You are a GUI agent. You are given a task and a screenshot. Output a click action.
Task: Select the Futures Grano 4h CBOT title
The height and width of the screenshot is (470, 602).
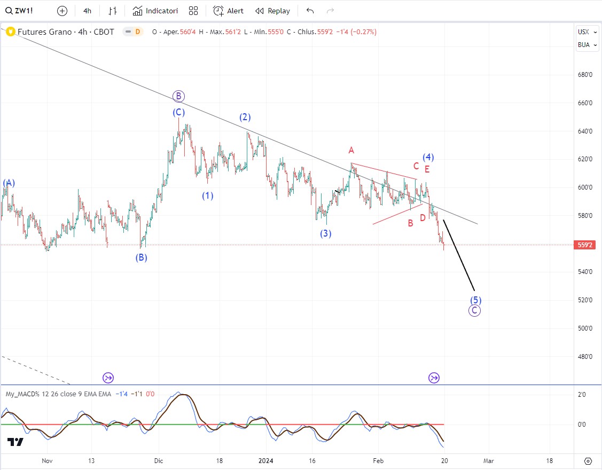(x=66, y=32)
